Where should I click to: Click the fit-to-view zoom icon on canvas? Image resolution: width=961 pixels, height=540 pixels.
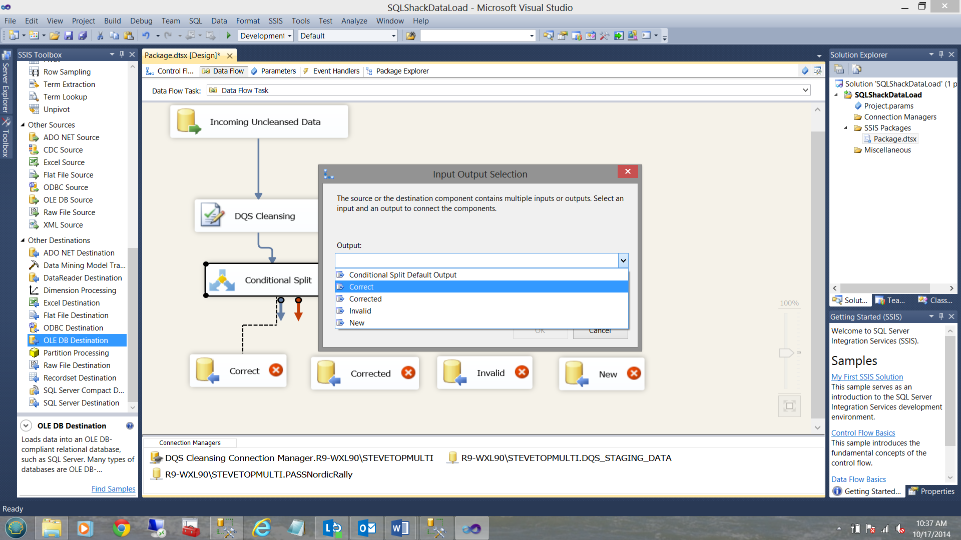click(x=789, y=406)
